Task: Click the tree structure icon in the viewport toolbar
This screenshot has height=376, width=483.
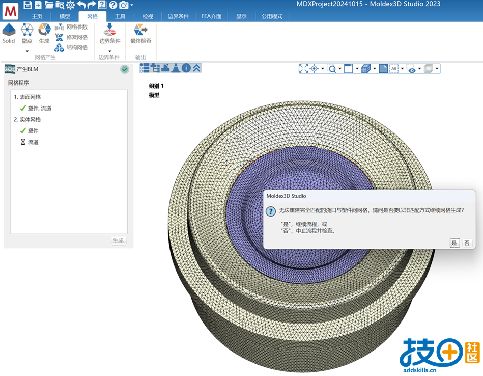Action: pos(155,68)
